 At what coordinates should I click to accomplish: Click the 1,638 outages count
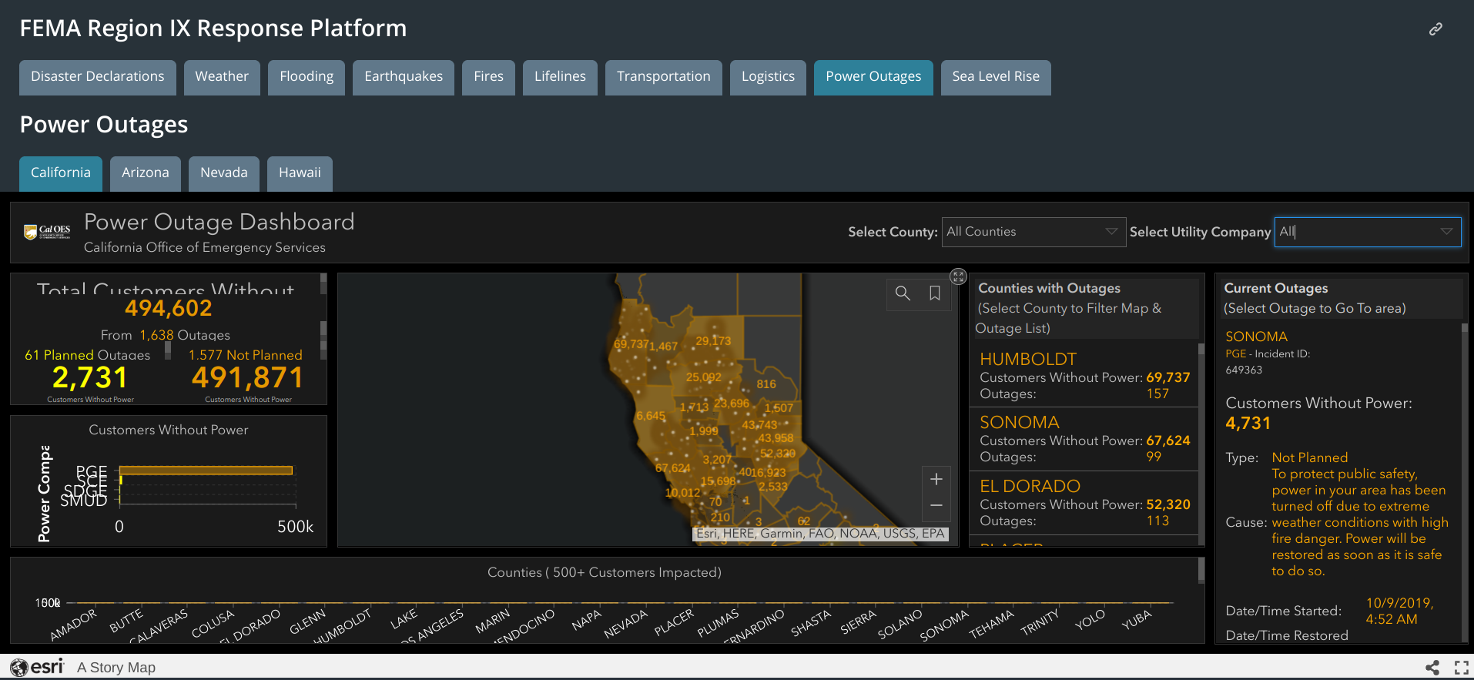tap(156, 335)
